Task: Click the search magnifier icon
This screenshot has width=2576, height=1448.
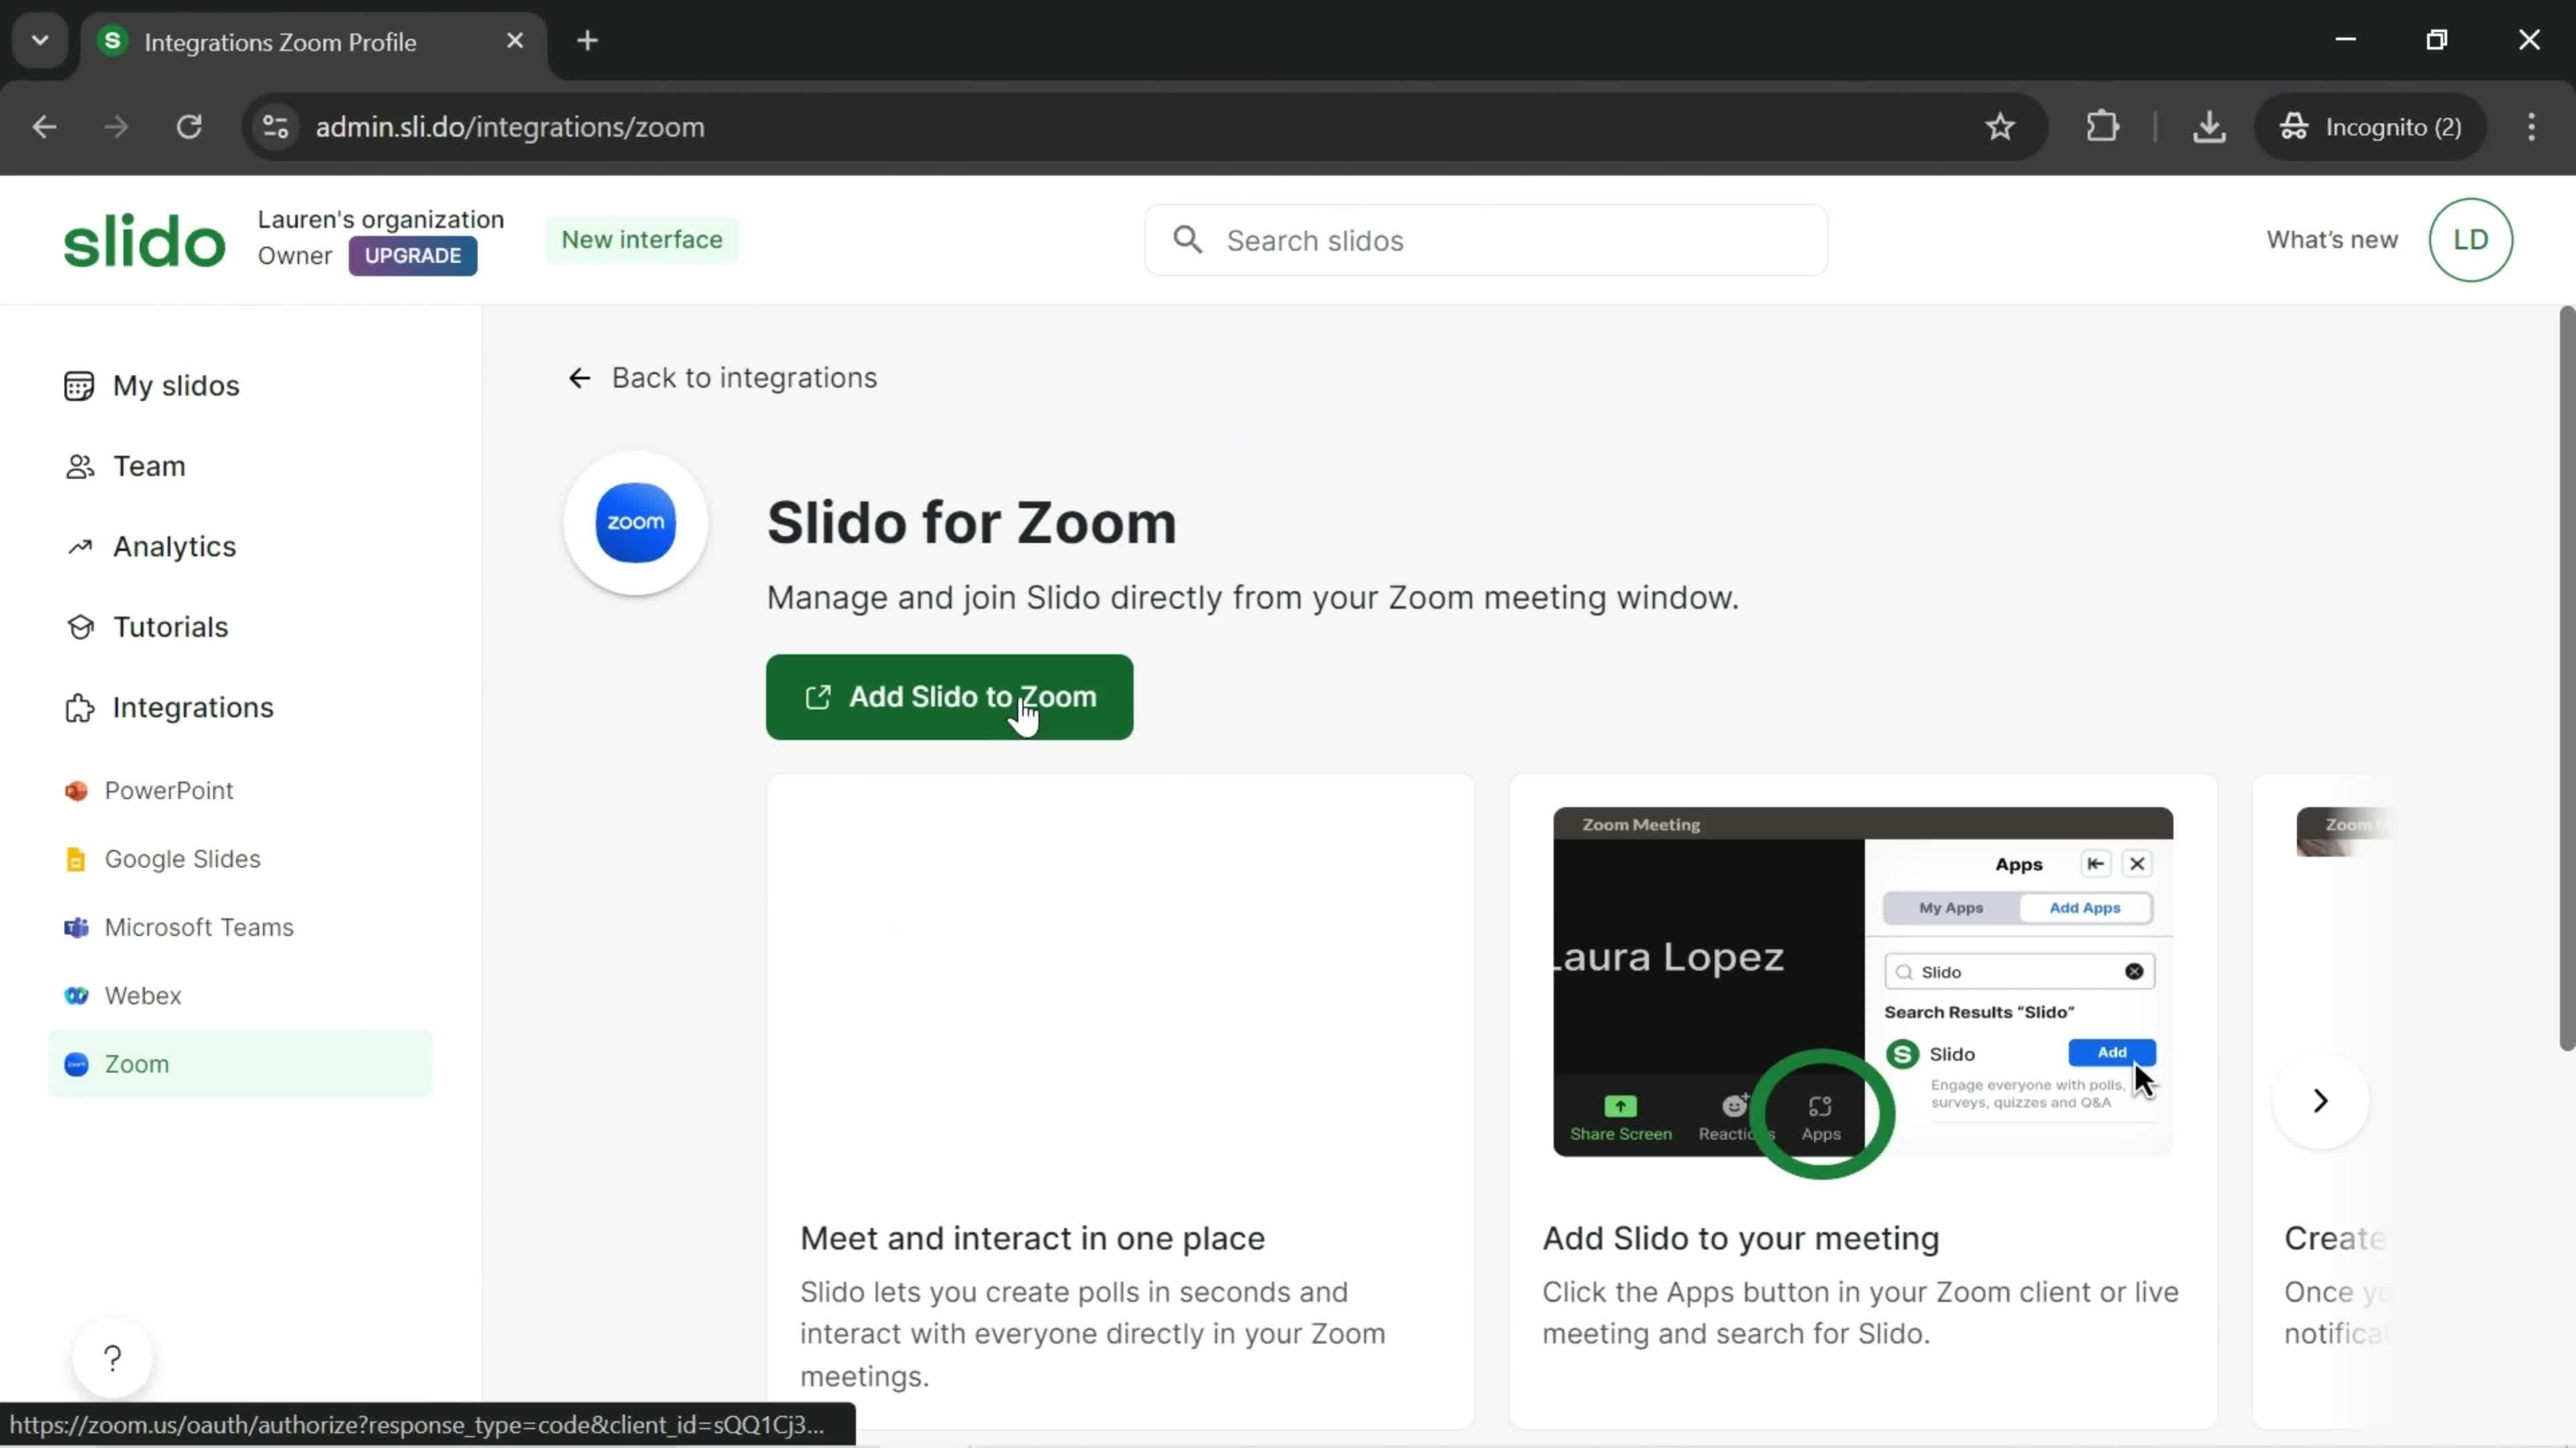Action: tap(1187, 240)
